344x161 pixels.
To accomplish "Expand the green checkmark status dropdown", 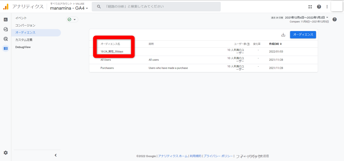I will click(x=72, y=19).
